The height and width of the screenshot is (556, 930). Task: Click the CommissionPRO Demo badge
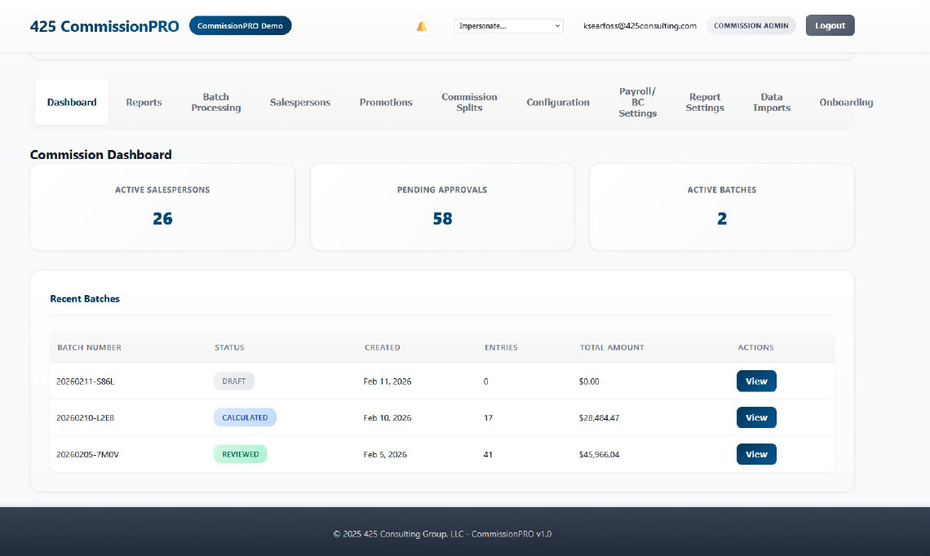(x=240, y=26)
